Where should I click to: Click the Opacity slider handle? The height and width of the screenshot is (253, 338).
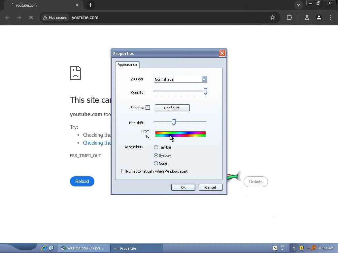point(205,92)
